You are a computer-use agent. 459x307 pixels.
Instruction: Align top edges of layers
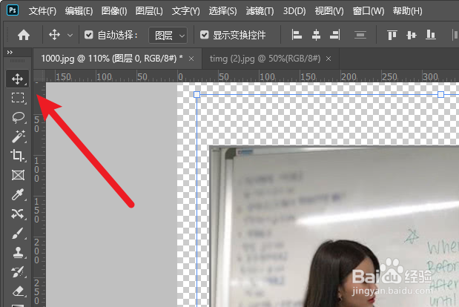tap(392, 35)
